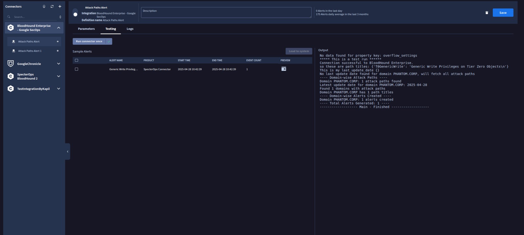This screenshot has width=524, height=235.
Task: Click the SpecterOps BloodHound 2 logo
Action: click(10, 76)
